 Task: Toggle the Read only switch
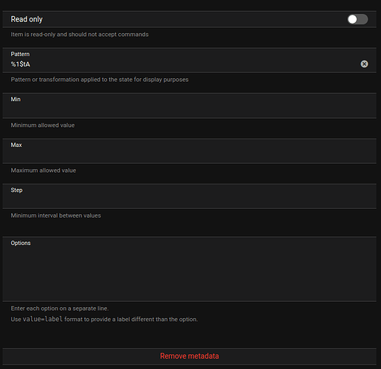pos(357,19)
